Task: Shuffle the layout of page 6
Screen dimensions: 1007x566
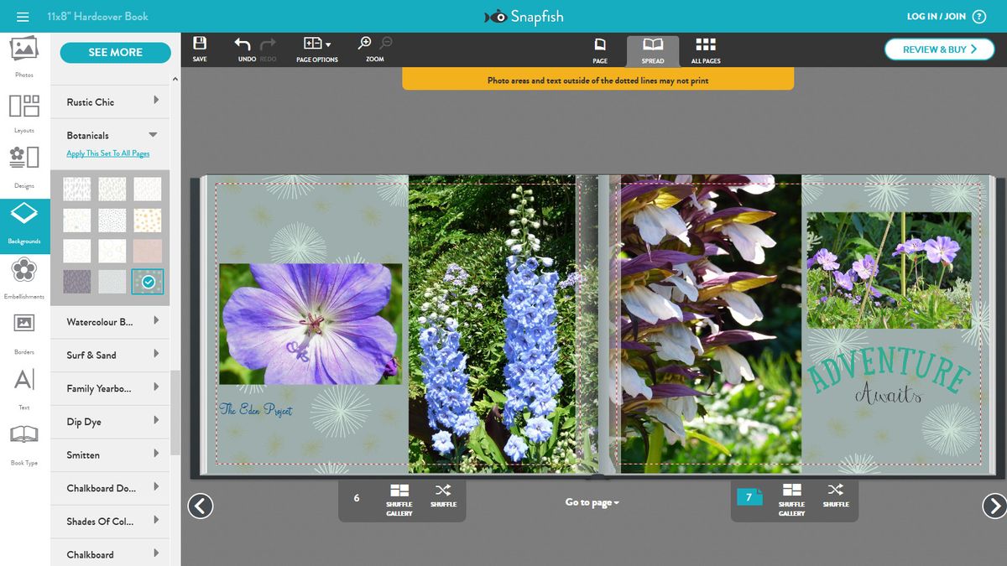Action: [443, 496]
